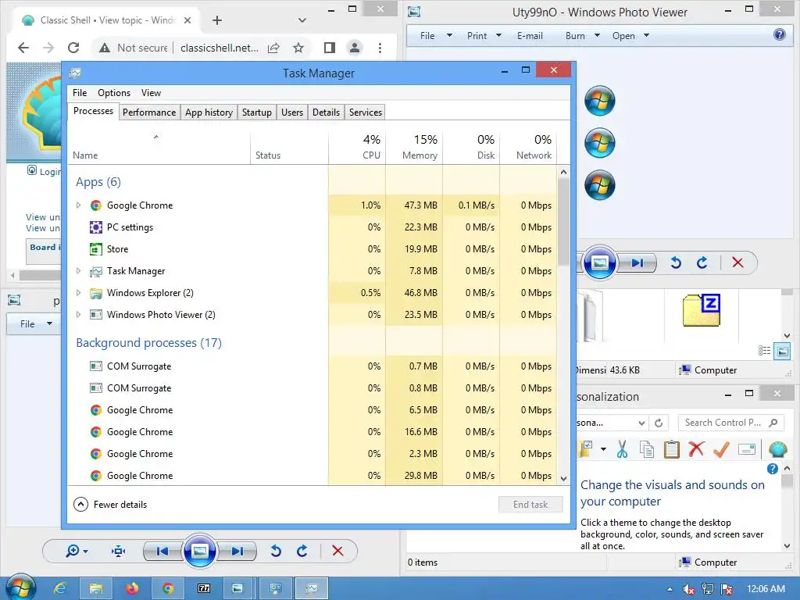This screenshot has width=800, height=600.
Task: Click the Cut scissors icon in Personalization toolbar
Action: (622, 449)
